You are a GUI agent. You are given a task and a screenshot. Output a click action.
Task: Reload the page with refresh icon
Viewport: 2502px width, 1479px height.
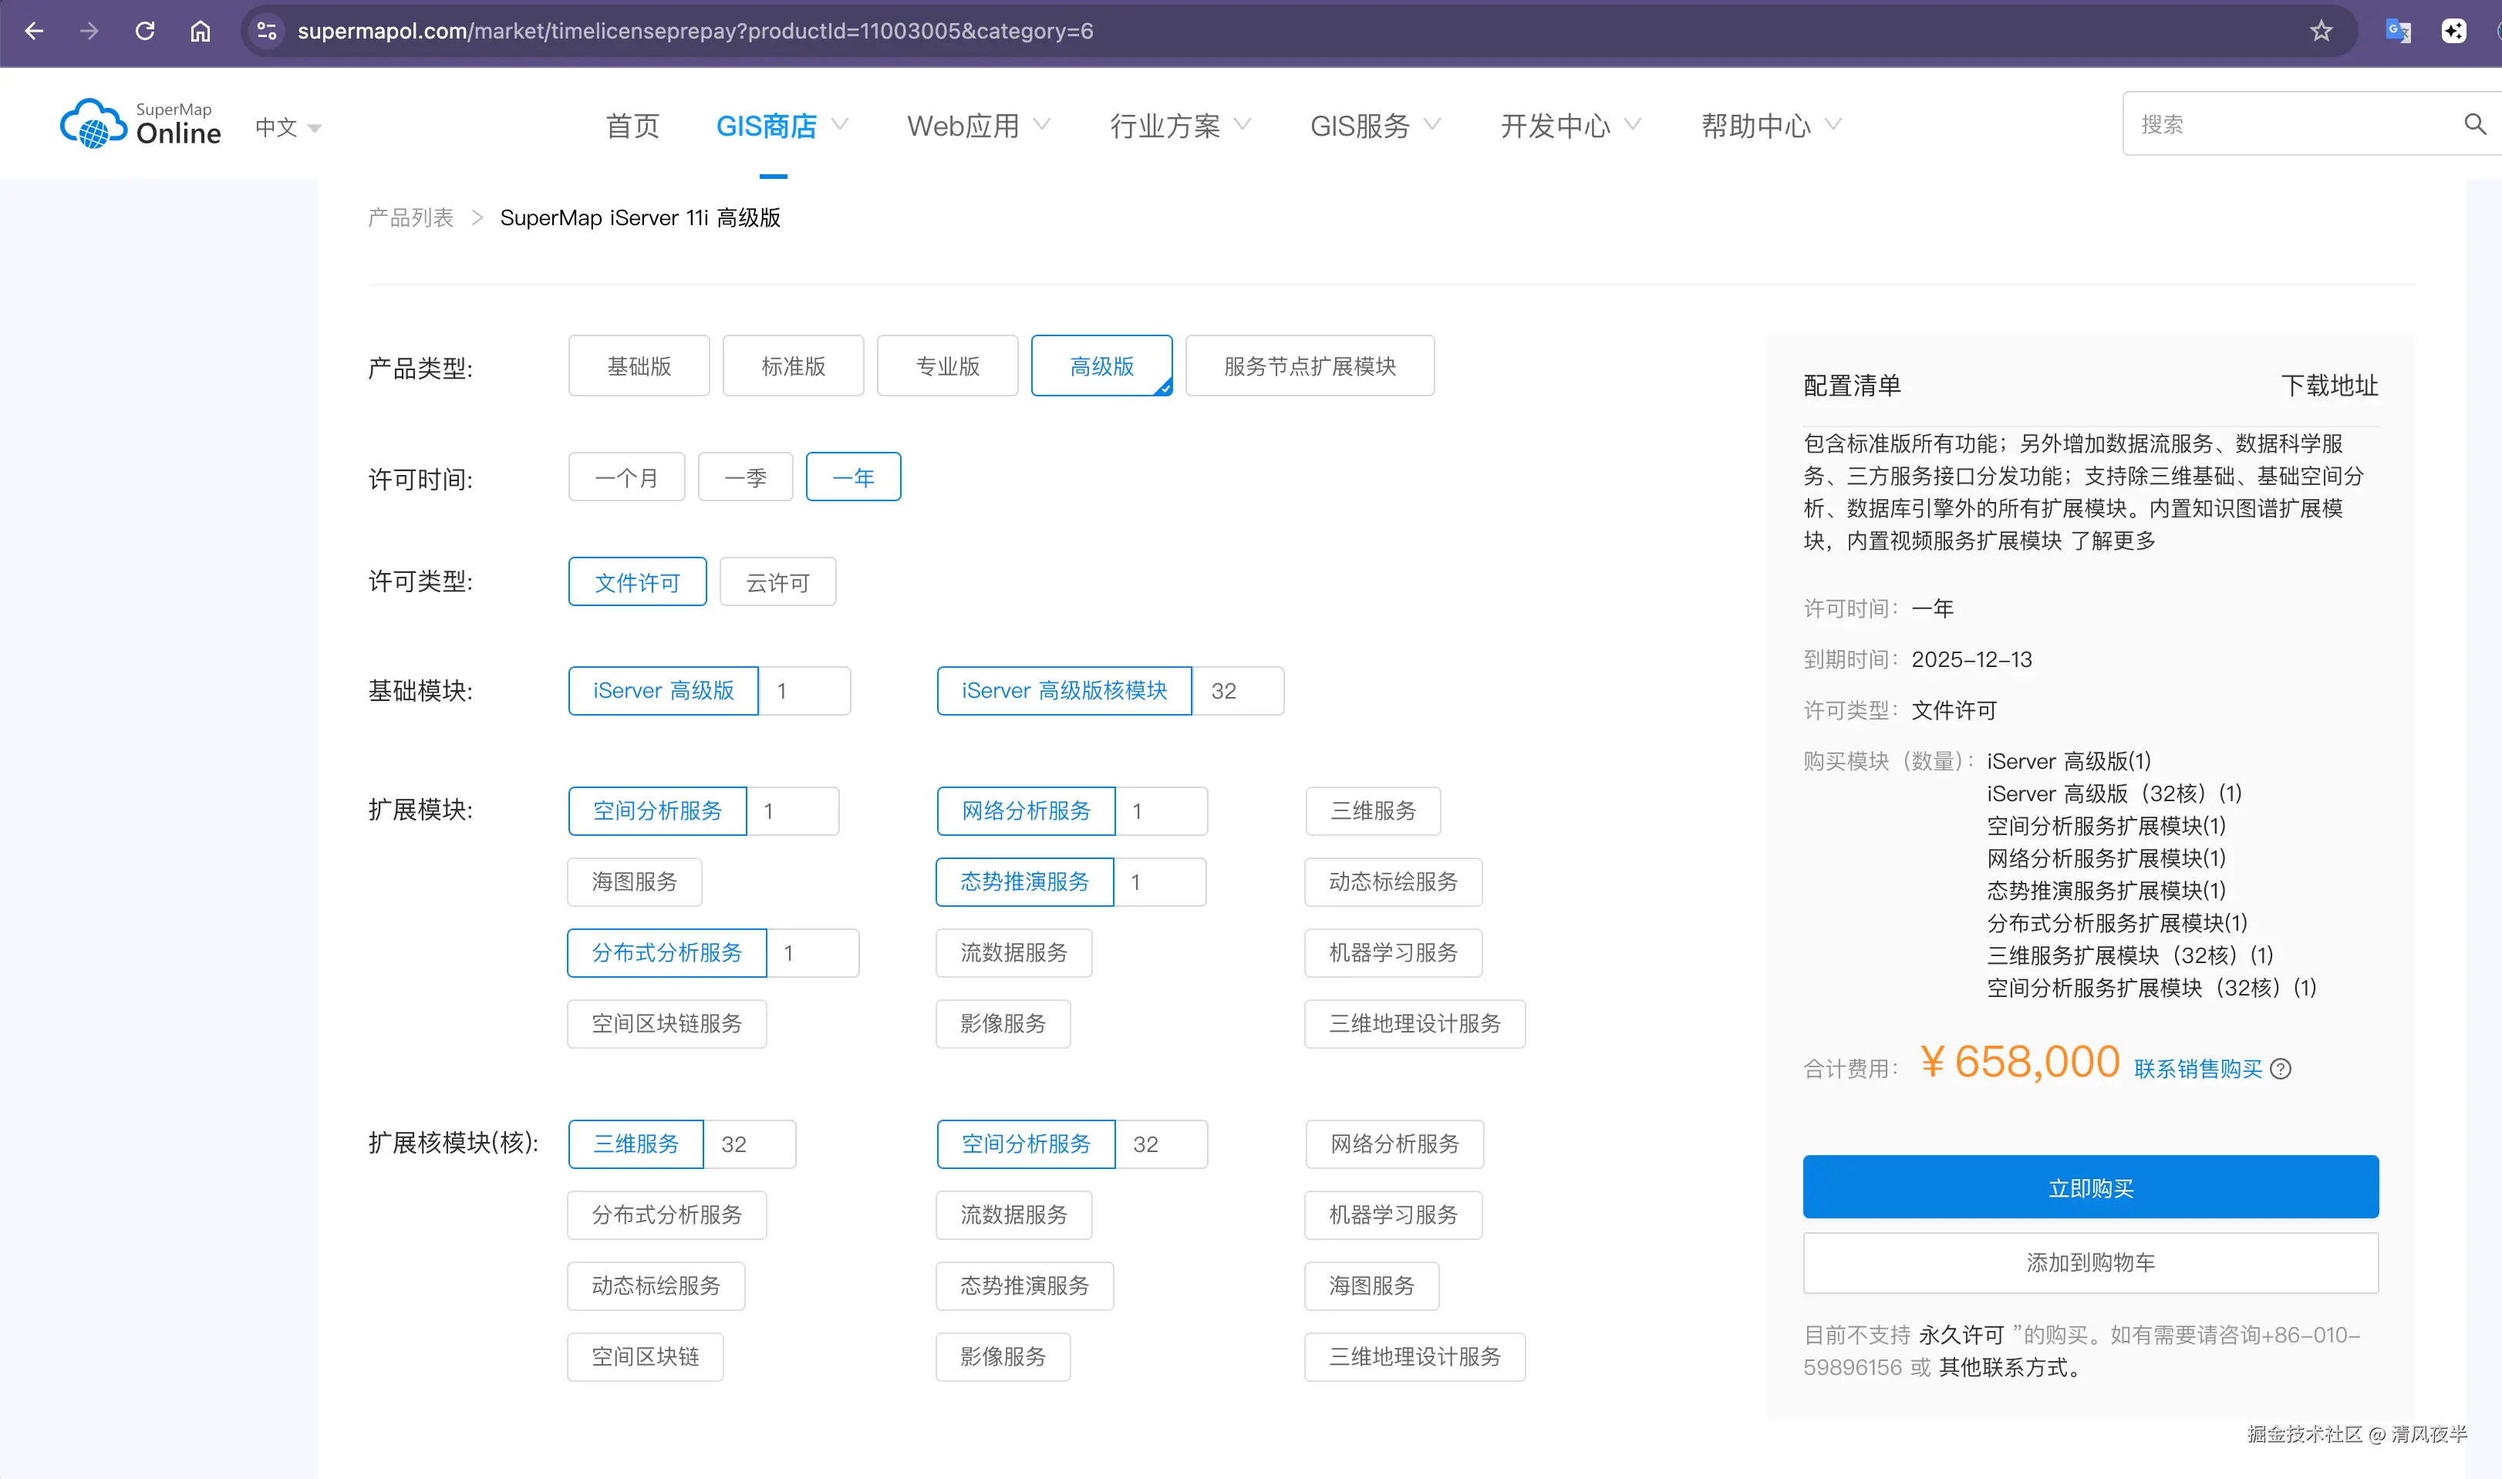[x=144, y=31]
